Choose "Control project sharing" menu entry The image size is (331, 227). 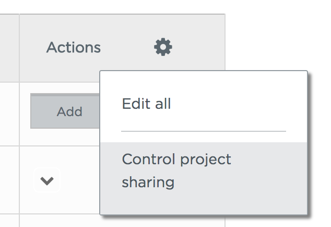click(x=204, y=178)
